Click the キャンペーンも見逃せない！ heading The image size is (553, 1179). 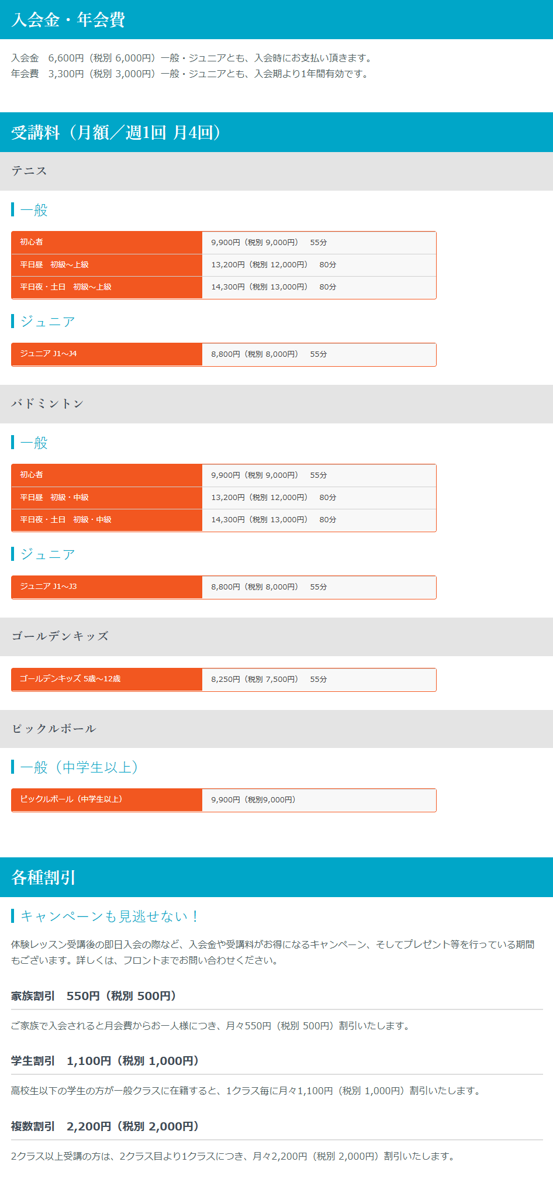[x=109, y=916]
